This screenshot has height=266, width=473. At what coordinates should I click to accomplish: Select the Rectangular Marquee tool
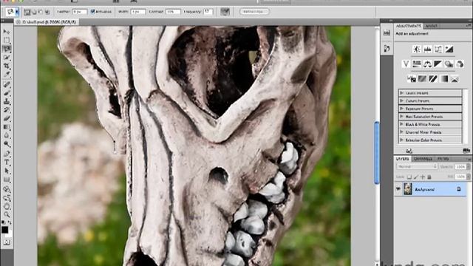pyautogui.click(x=7, y=40)
